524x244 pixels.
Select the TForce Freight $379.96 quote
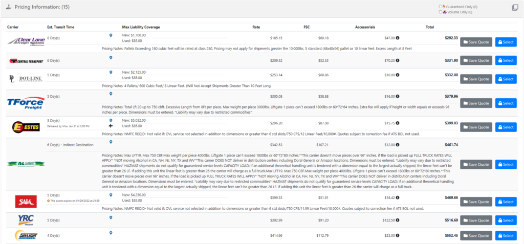click(x=506, y=103)
